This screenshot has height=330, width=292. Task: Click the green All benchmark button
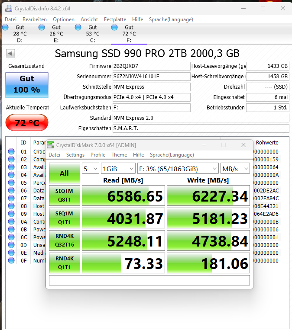click(x=65, y=173)
